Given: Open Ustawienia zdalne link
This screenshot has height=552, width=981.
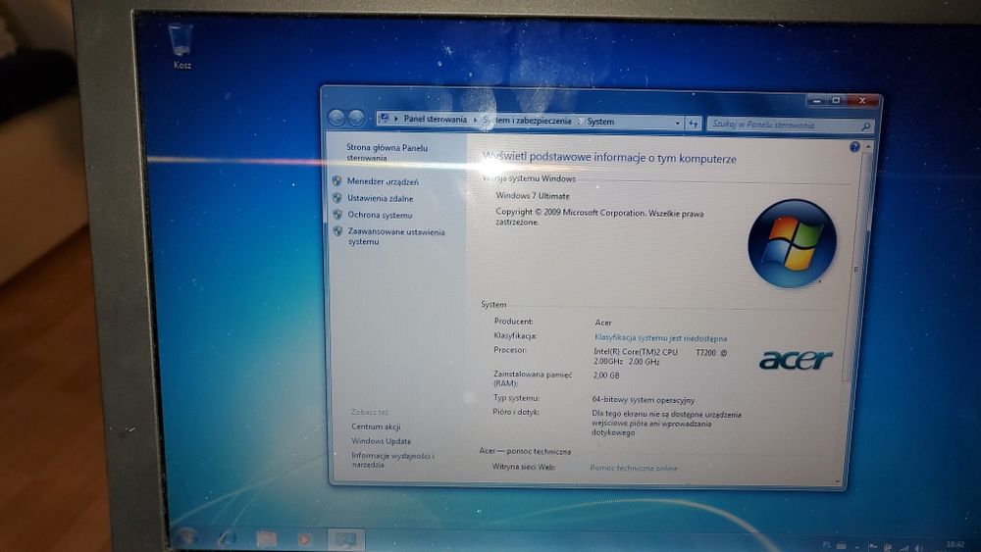Looking at the screenshot, I should coord(381,198).
